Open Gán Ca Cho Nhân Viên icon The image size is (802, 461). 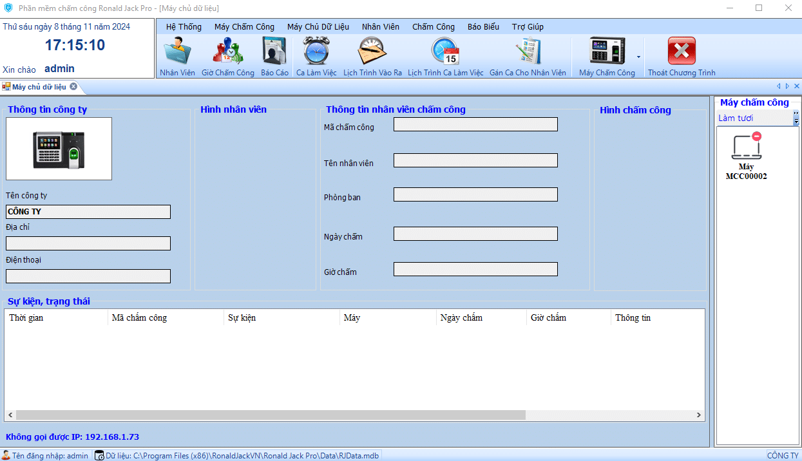[528, 57]
